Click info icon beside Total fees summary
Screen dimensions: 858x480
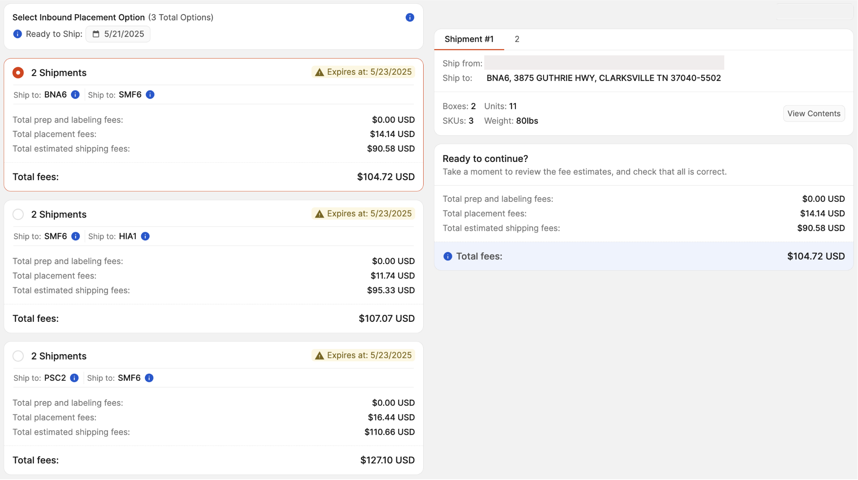tap(448, 257)
